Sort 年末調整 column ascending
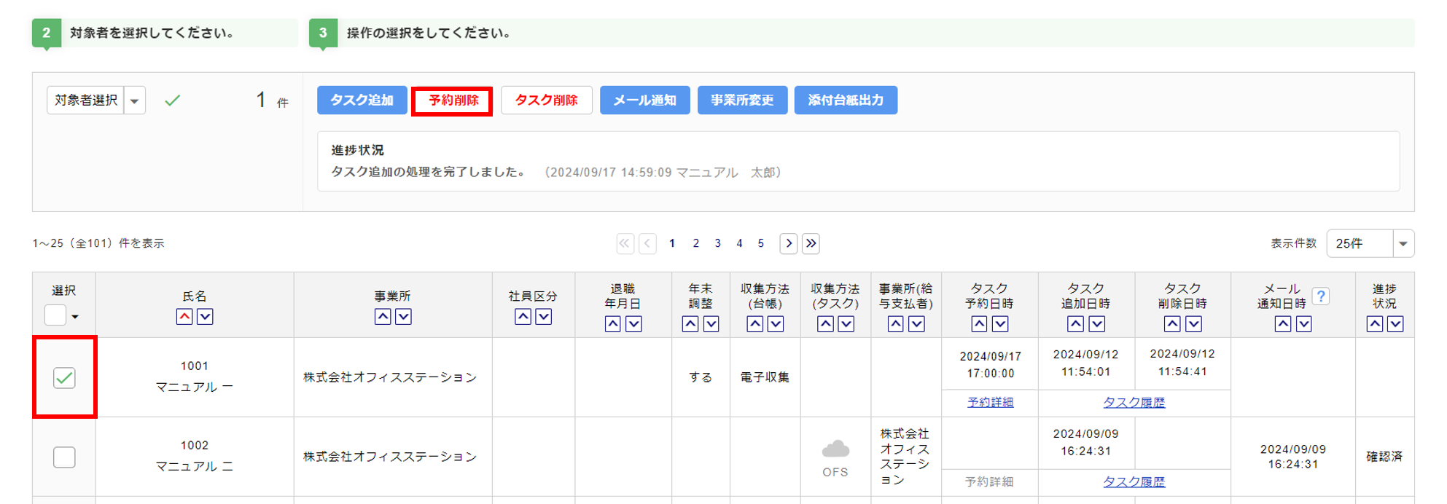The width and height of the screenshot is (1447, 504). [690, 324]
